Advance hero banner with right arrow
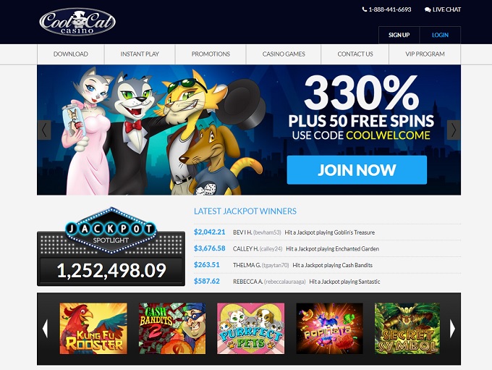This screenshot has width=492, height=370. tap(454, 130)
